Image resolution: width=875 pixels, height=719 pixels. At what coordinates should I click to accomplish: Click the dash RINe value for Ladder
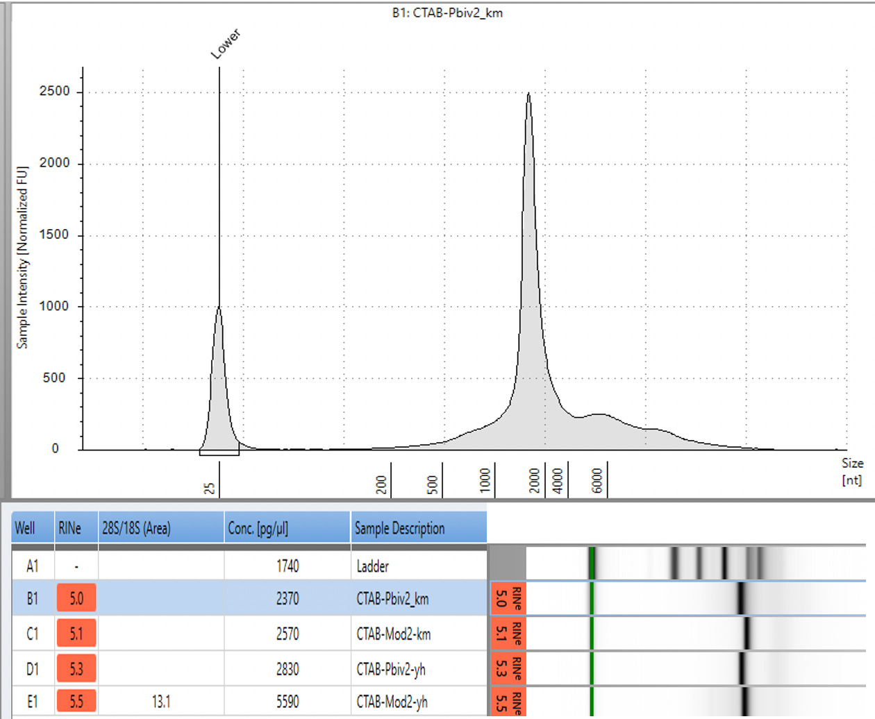(x=76, y=567)
